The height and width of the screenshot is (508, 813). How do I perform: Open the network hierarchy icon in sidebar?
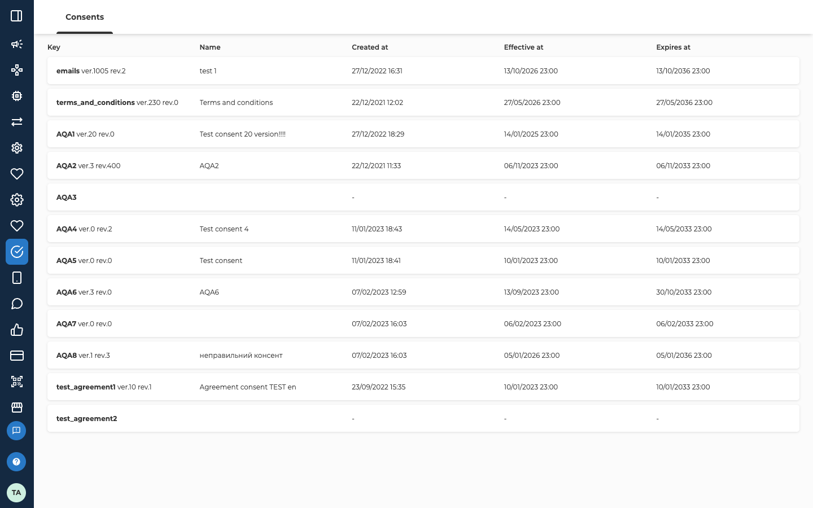pos(17,70)
